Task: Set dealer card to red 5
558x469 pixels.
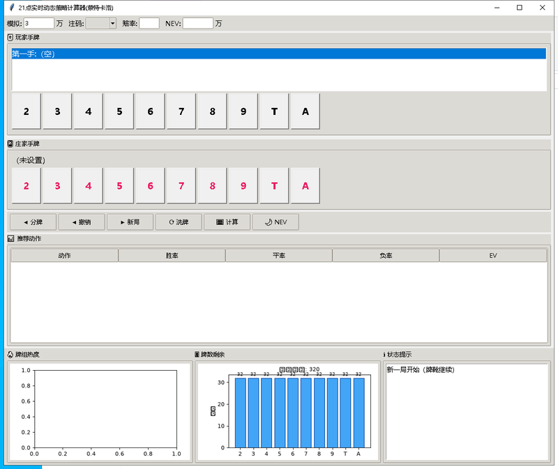Action: (119, 185)
